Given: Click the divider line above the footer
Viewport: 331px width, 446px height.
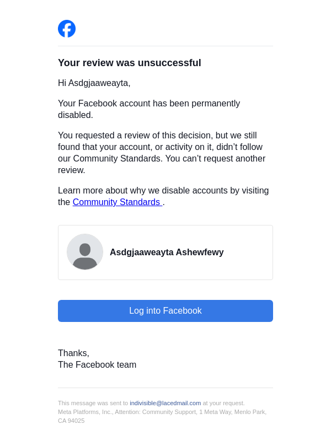Looking at the screenshot, I should pos(165,388).
